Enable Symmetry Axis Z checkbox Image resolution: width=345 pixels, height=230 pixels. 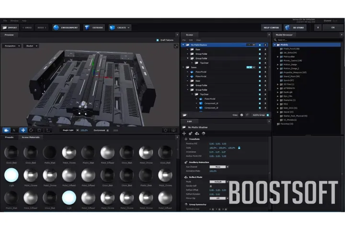pos(226,209)
